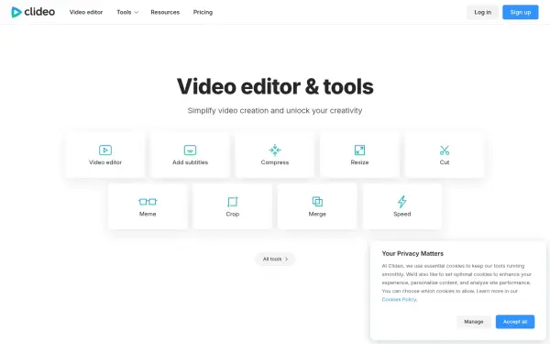Click the 'Crop' card label

click(x=233, y=214)
